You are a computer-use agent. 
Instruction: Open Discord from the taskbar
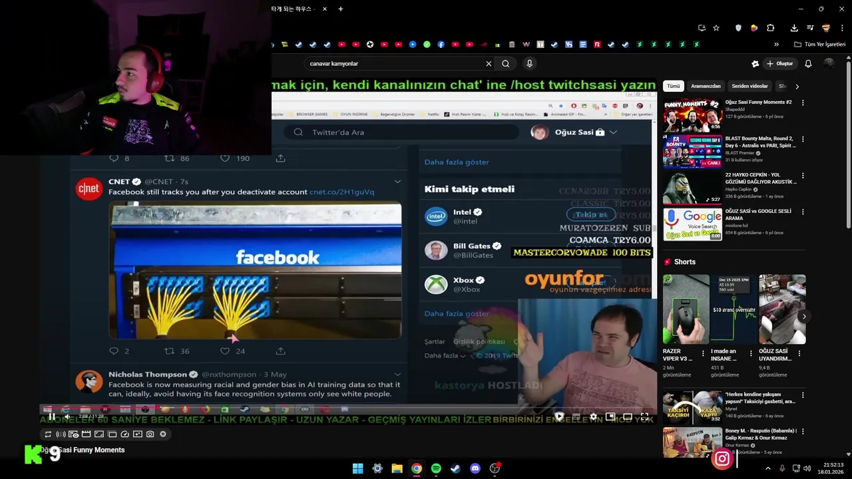[x=475, y=468]
